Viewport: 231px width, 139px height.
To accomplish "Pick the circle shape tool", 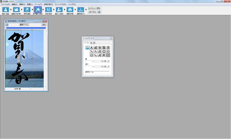I will pos(91,55).
